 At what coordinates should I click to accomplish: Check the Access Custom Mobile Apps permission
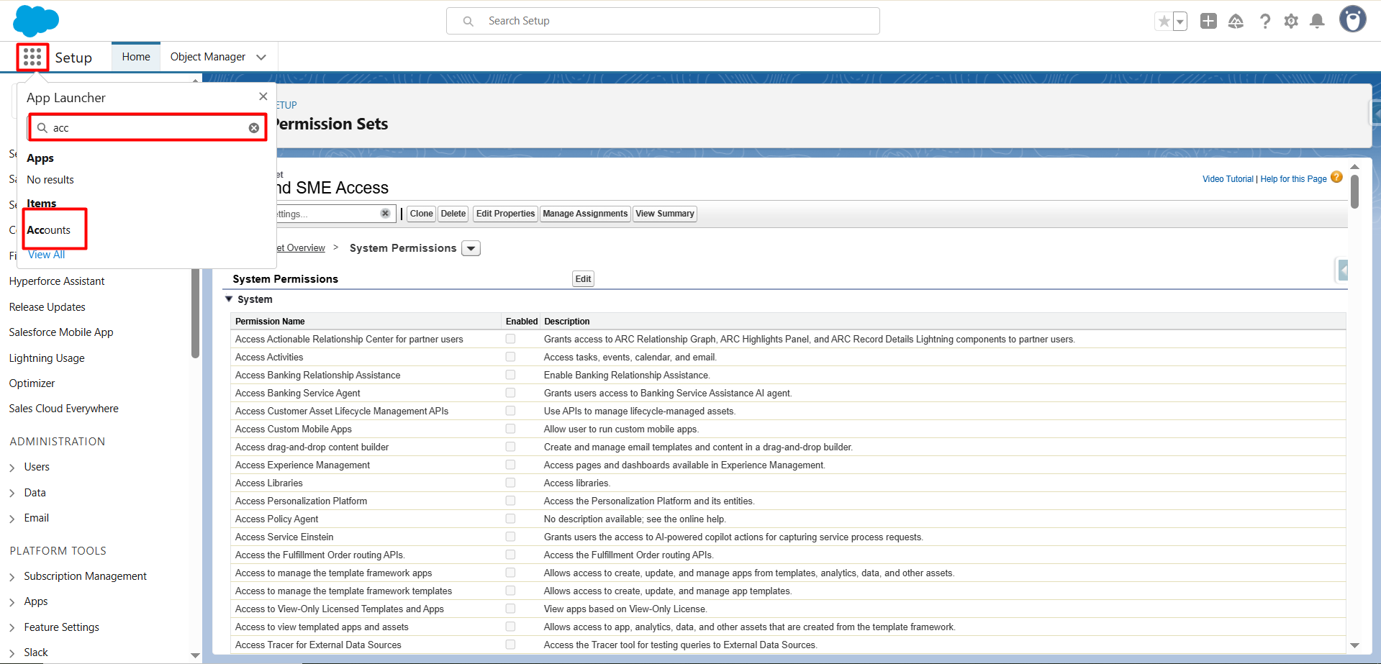point(510,429)
